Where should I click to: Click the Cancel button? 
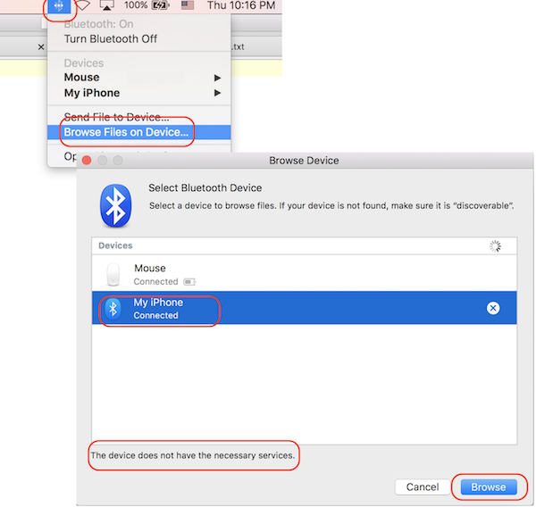coord(423,486)
